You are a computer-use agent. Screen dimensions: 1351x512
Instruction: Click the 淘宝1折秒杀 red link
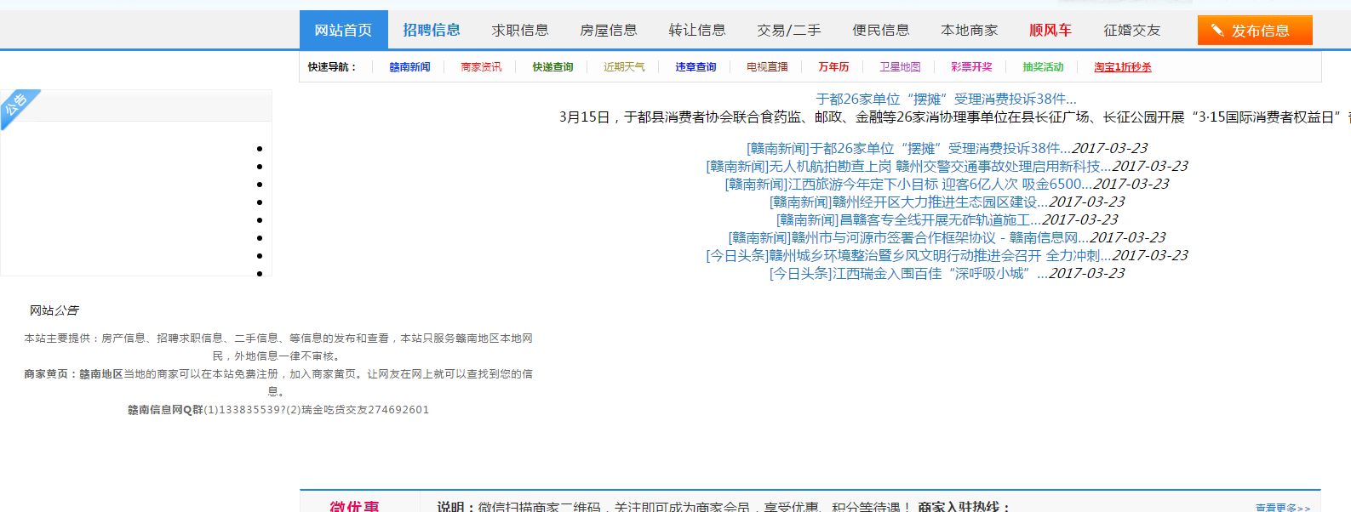point(1122,67)
